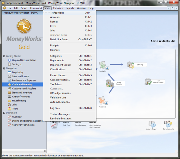
Task: Open the Command menu
Action: click(x=36, y=8)
